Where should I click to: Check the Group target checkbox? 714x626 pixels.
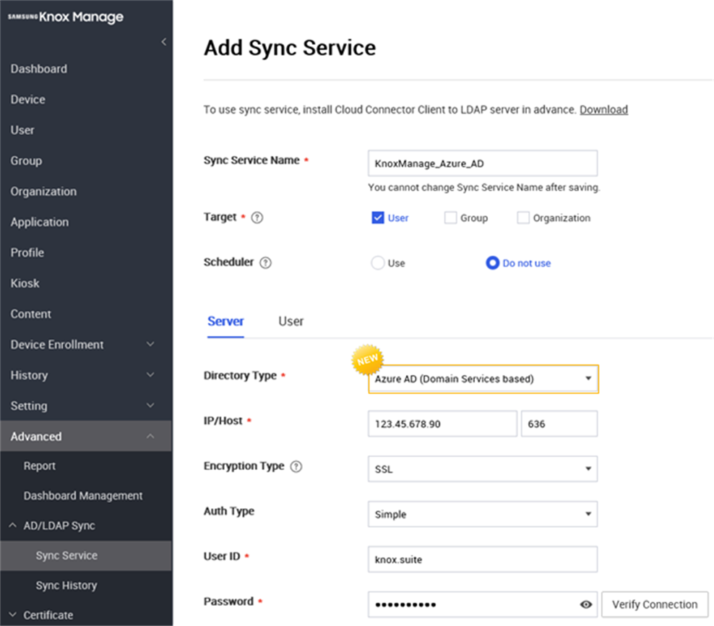click(450, 218)
